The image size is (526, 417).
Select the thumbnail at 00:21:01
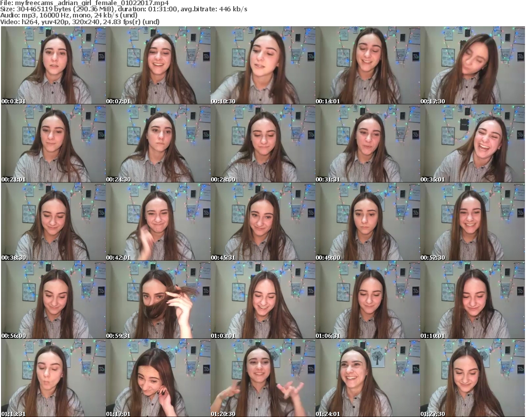(x=53, y=143)
